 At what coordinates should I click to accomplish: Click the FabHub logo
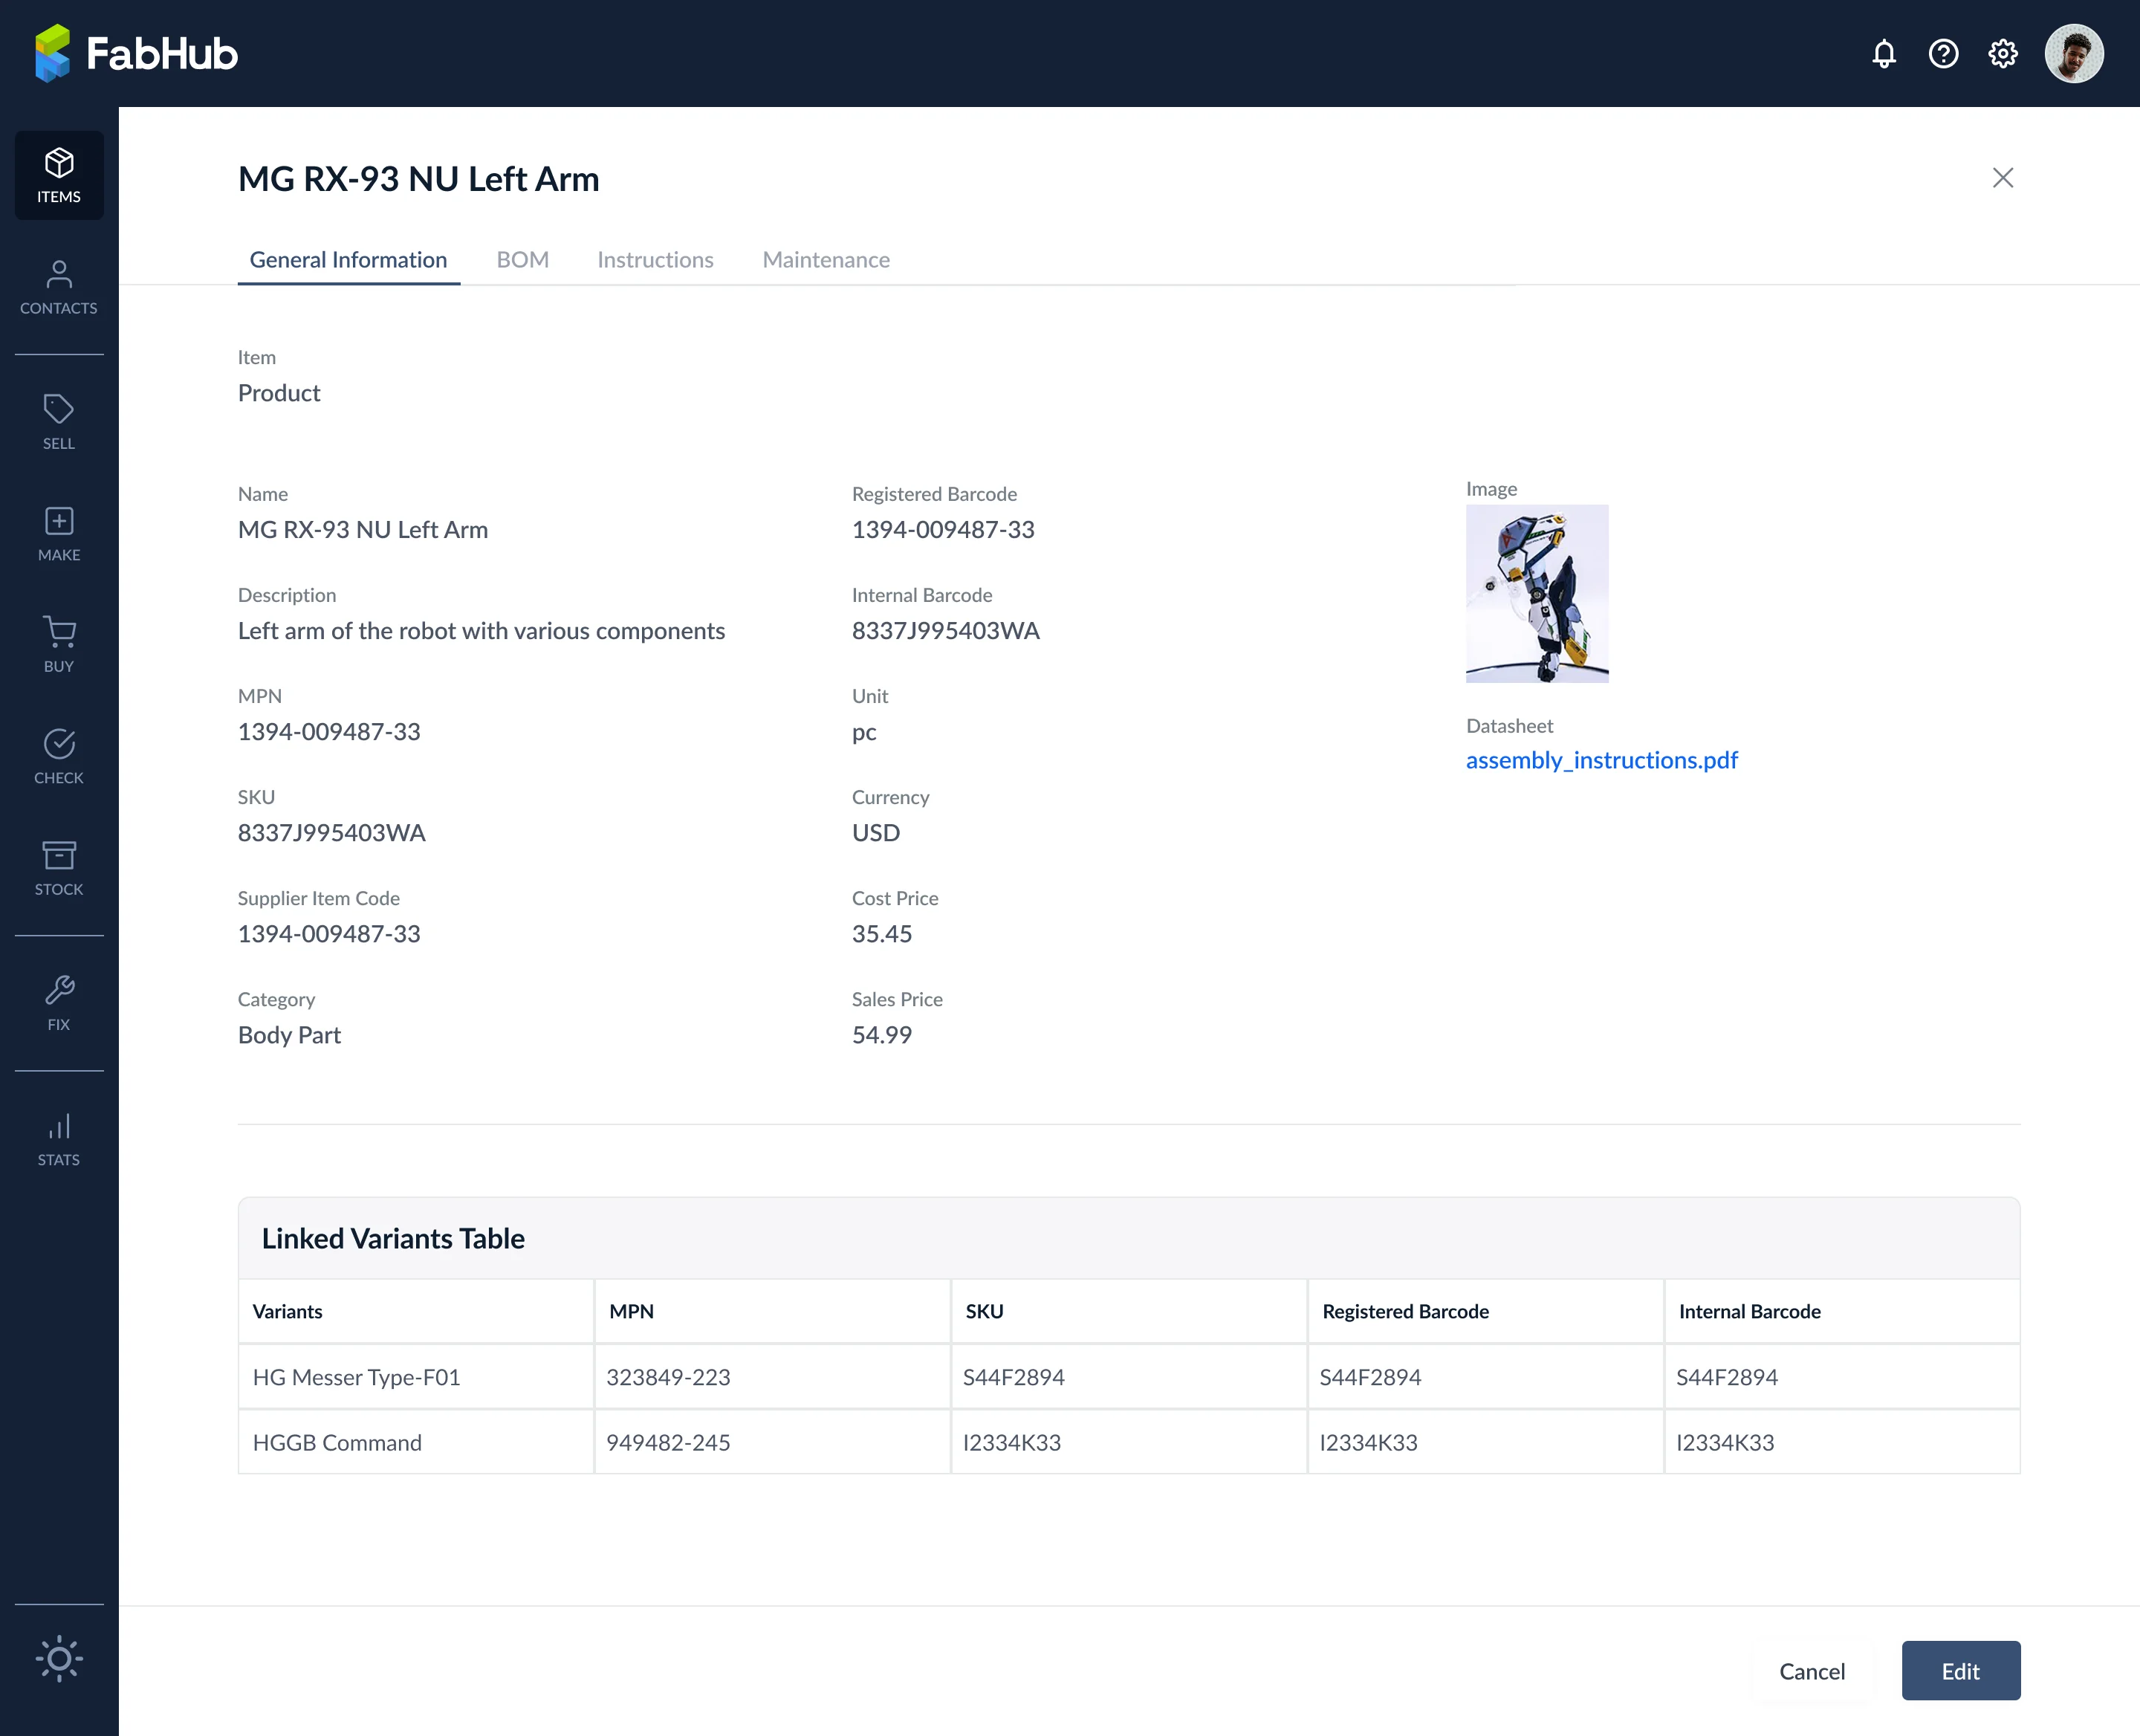click(x=136, y=54)
